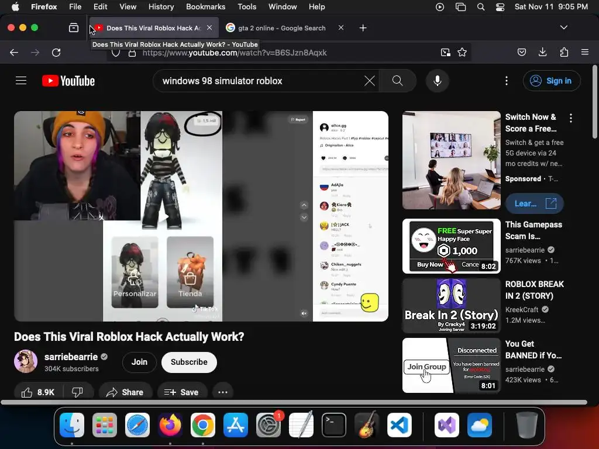Screen dimensions: 599x449
Task: Open System Settings in the Dock
Action: pyautogui.click(x=268, y=425)
